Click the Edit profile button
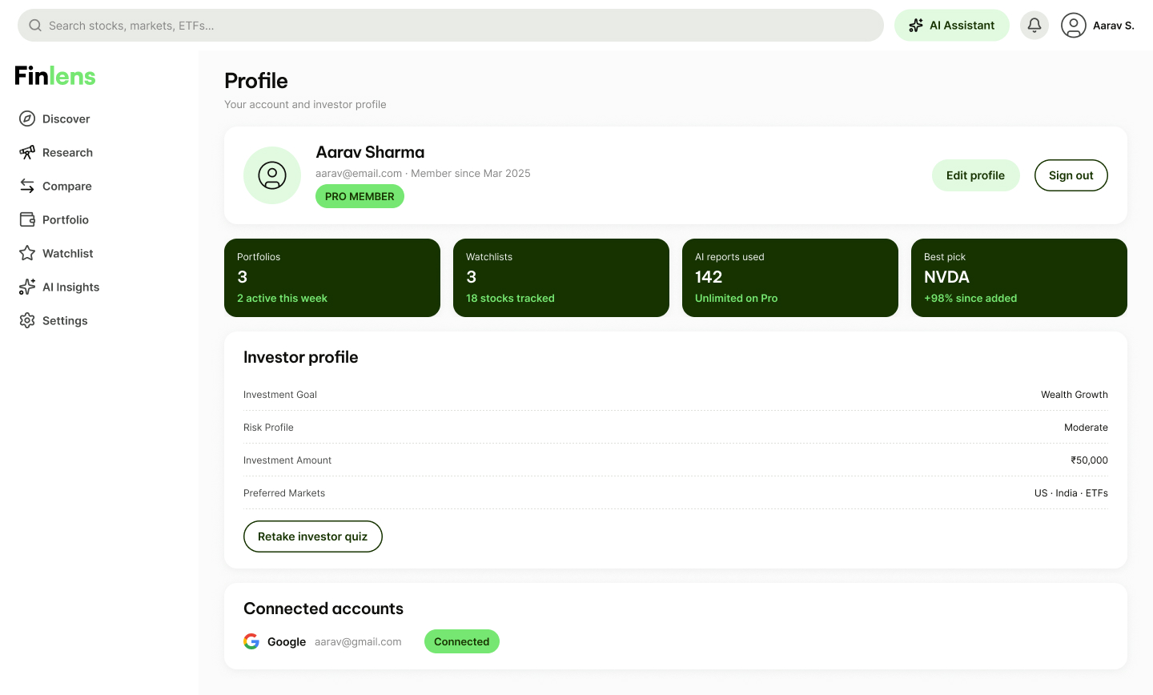The image size is (1153, 695). coord(975,175)
